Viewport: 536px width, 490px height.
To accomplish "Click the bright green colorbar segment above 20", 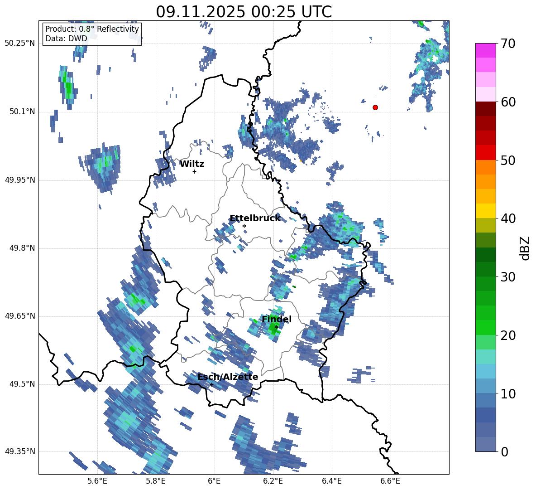I will [x=485, y=327].
